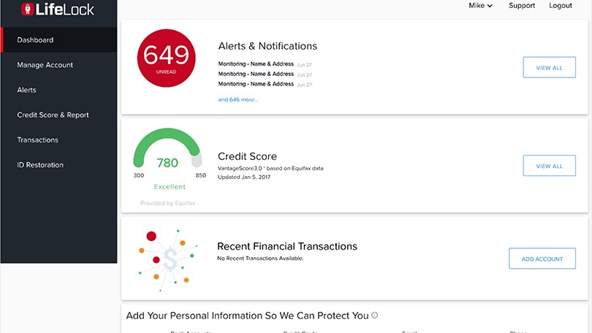Click the Add Account button

[542, 259]
